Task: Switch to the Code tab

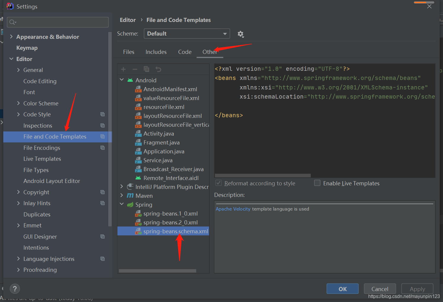Action: click(x=184, y=52)
